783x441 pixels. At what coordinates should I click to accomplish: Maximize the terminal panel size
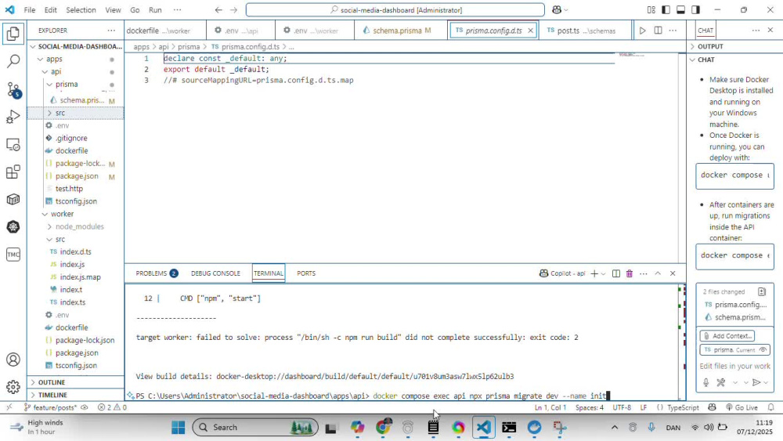[658, 273]
